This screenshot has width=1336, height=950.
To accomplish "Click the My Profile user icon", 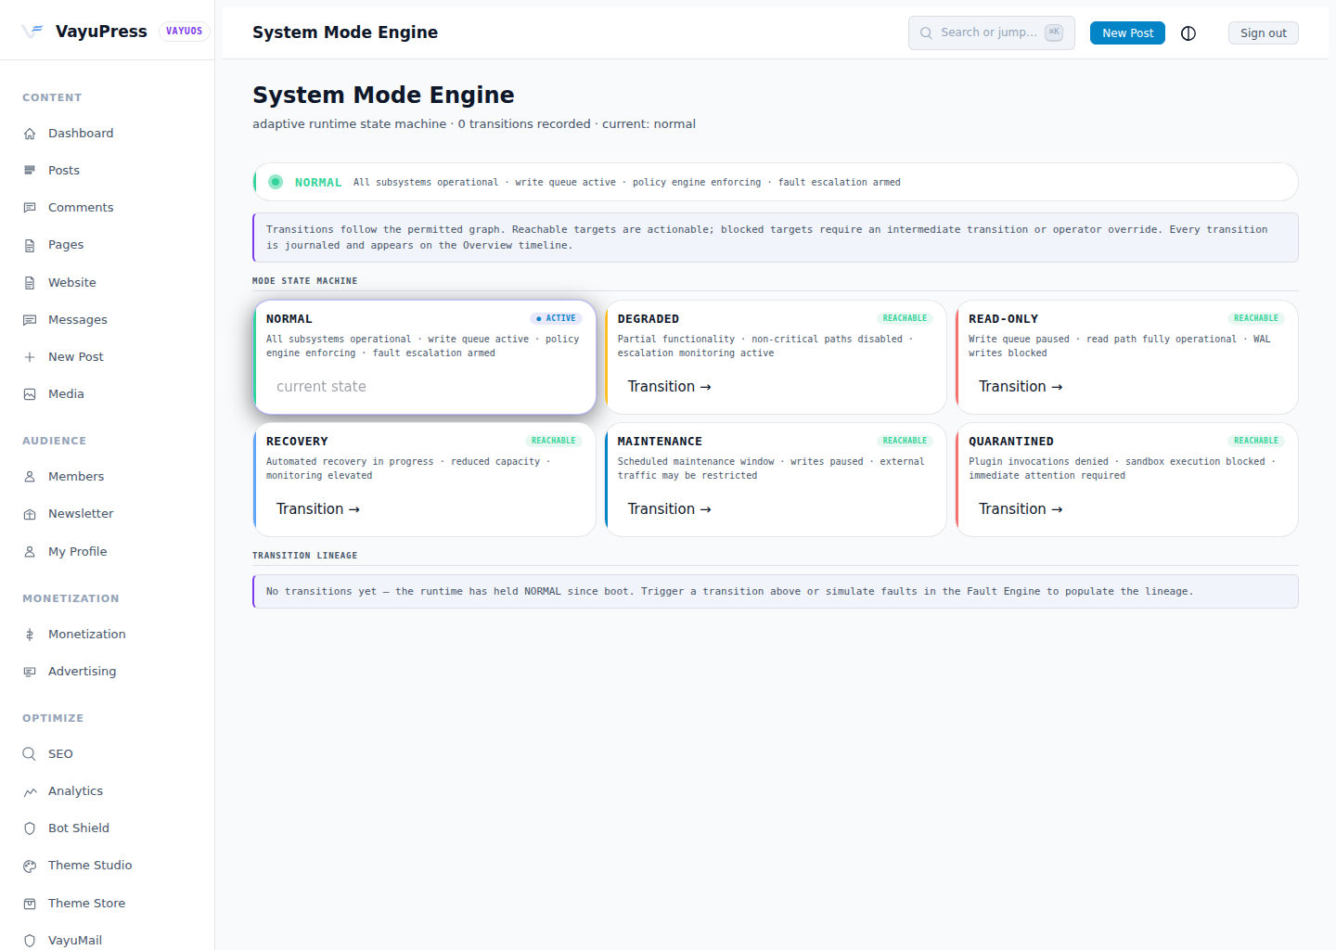I will point(30,552).
